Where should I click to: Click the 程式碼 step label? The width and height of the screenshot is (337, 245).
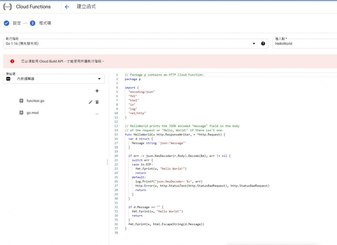45,23
